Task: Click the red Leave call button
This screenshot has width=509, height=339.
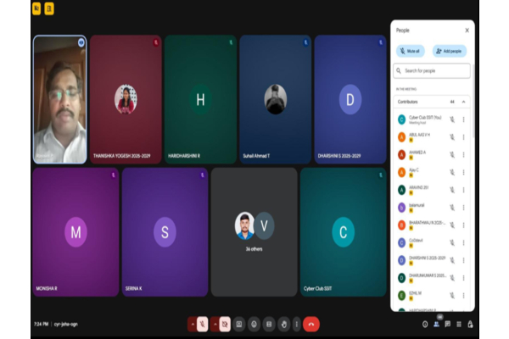Action: pyautogui.click(x=311, y=323)
